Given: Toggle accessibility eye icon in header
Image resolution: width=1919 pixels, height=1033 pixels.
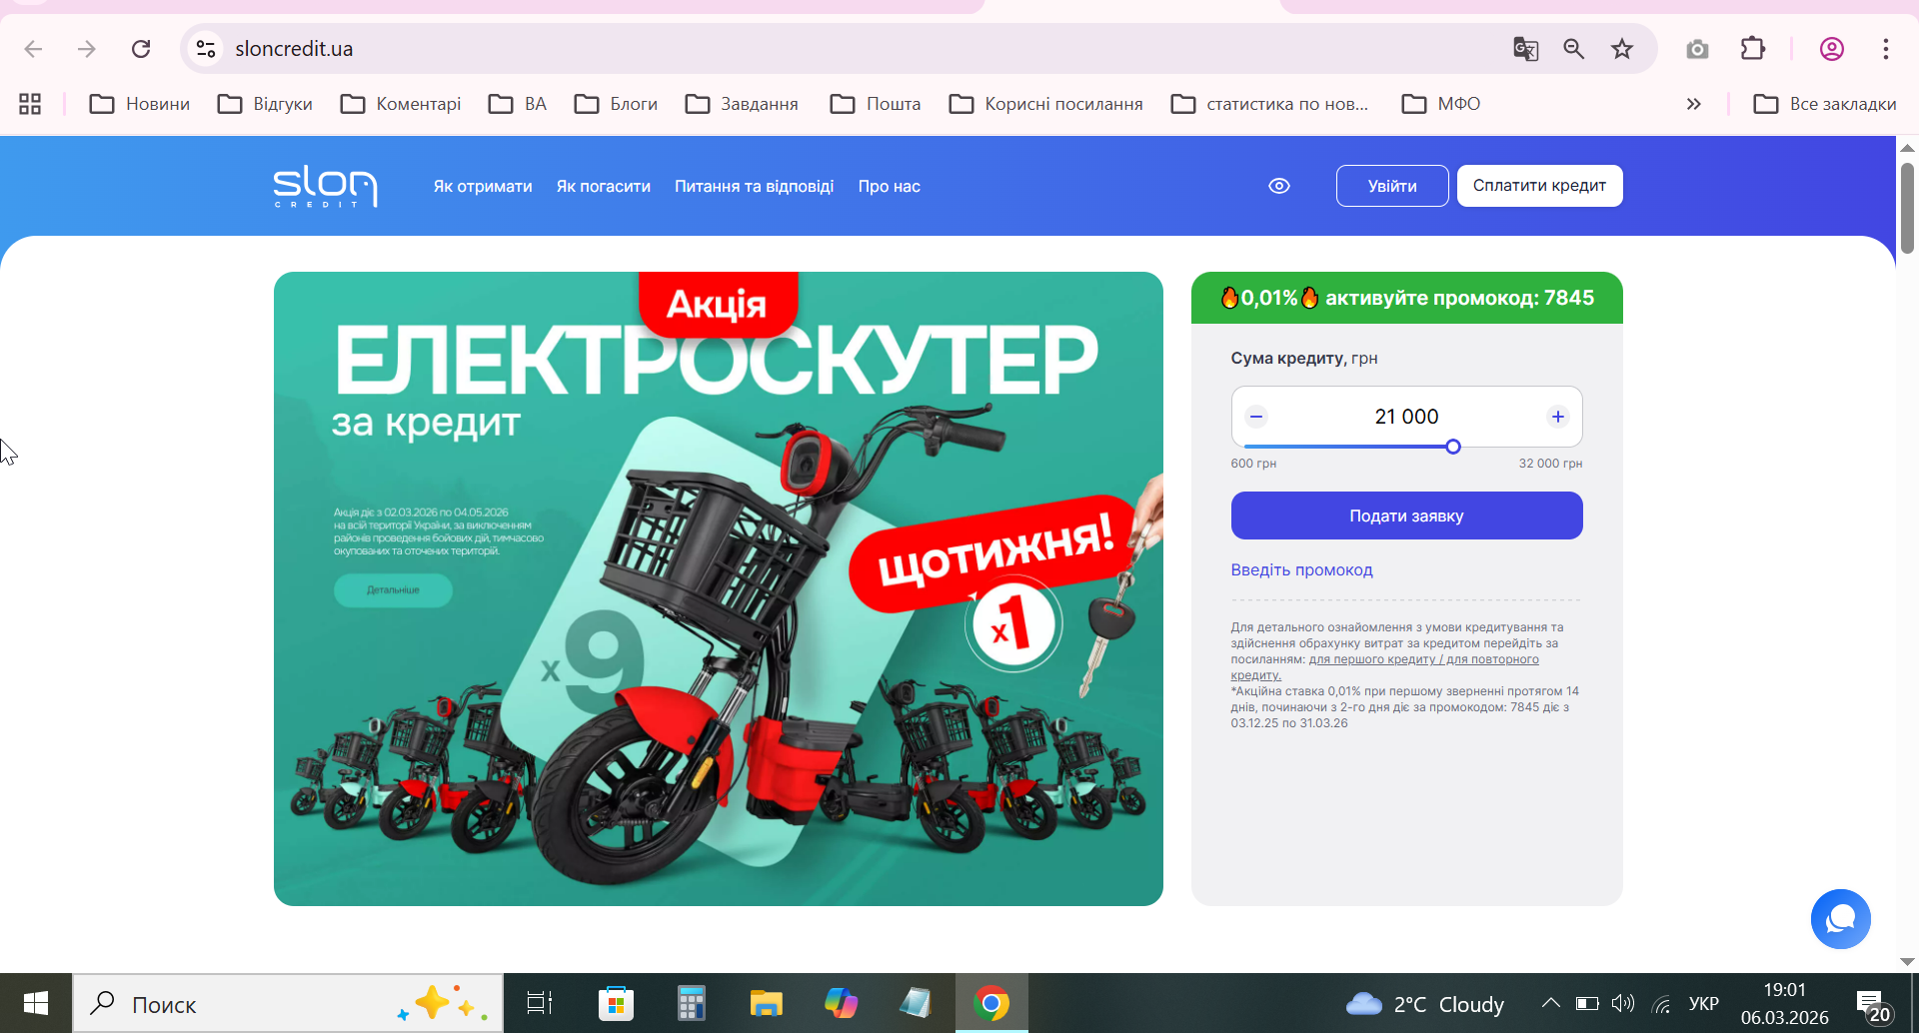Looking at the screenshot, I should point(1279,186).
